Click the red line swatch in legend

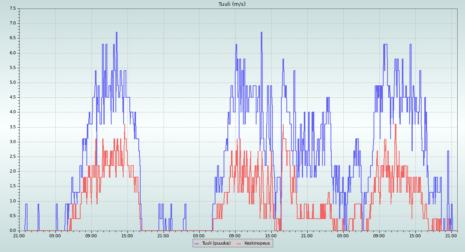[239, 243]
